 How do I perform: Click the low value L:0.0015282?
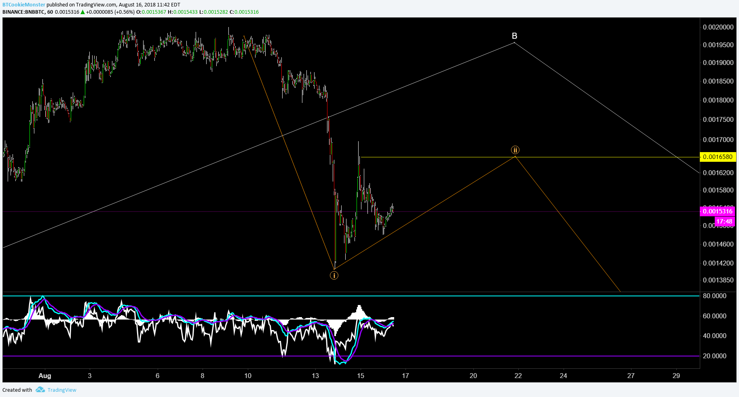213,12
